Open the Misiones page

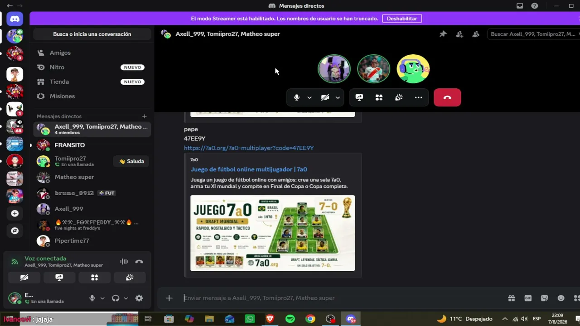point(92,96)
